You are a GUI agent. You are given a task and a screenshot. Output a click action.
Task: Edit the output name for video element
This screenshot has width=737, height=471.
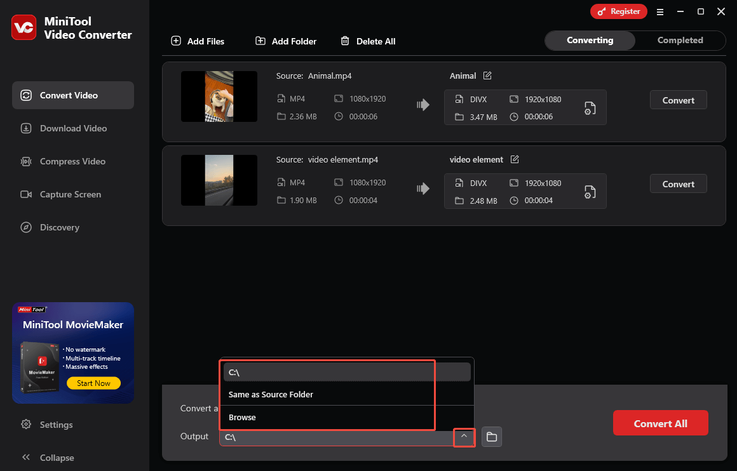(x=515, y=159)
